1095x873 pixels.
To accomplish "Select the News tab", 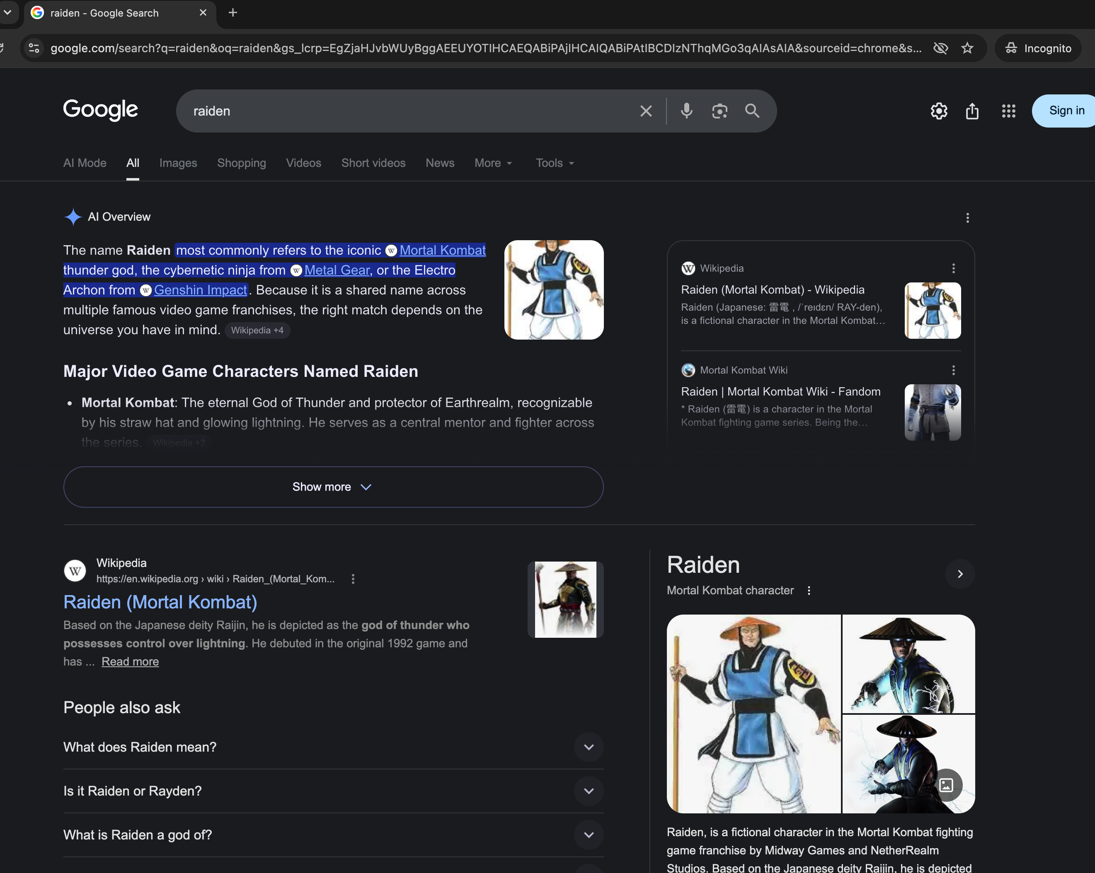I will point(440,164).
